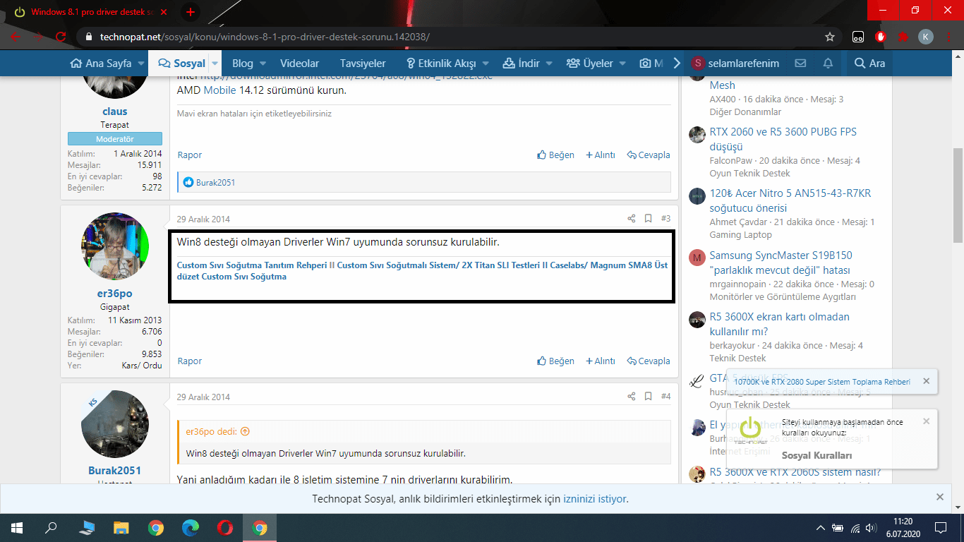Viewport: 964px width, 542px height.
Task: Open the notifications bell in the forum navbar
Action: (828, 64)
